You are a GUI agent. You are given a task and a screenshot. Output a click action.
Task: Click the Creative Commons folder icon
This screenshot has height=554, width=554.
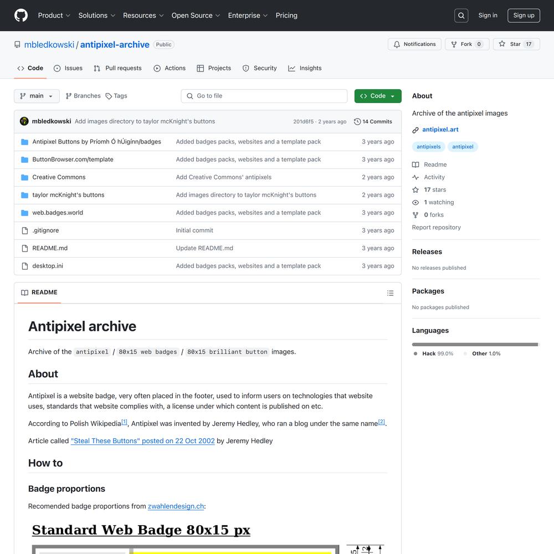(x=25, y=177)
